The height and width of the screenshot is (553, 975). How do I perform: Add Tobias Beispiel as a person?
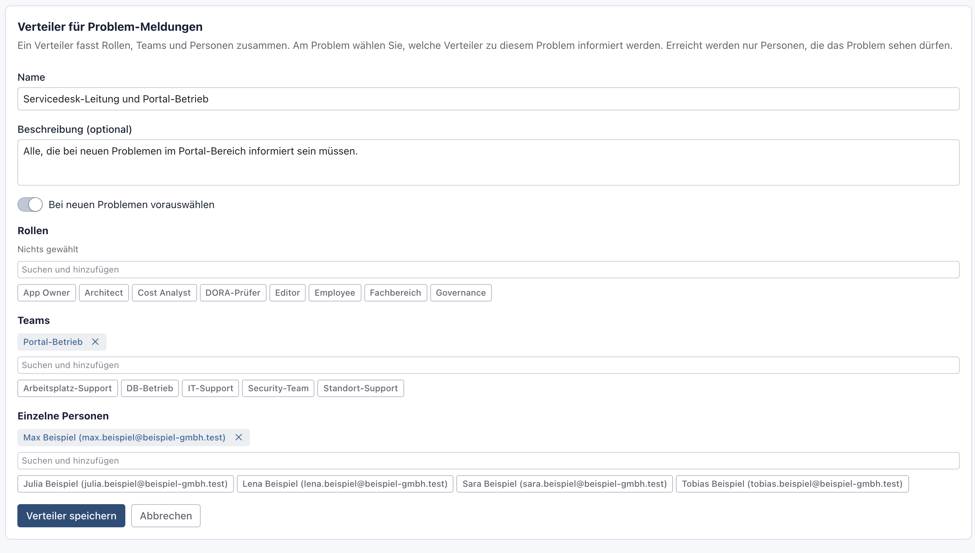point(792,484)
